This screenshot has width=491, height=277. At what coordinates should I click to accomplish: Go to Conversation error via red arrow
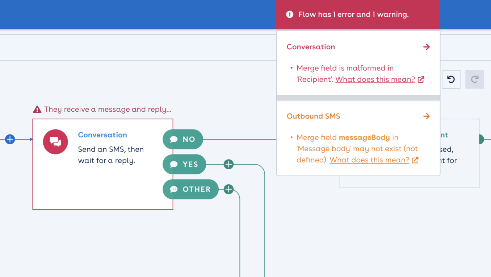427,47
